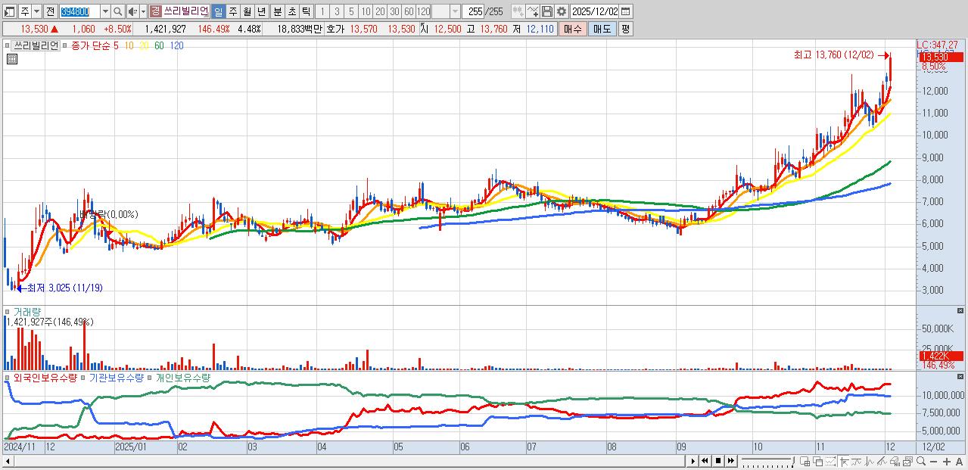
Task: Click the chart line with check icon
Action: tap(533, 11)
